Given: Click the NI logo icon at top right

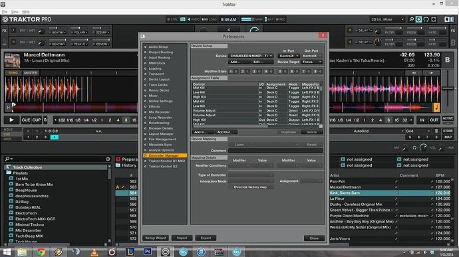Looking at the screenshot, I should tap(449, 19).
